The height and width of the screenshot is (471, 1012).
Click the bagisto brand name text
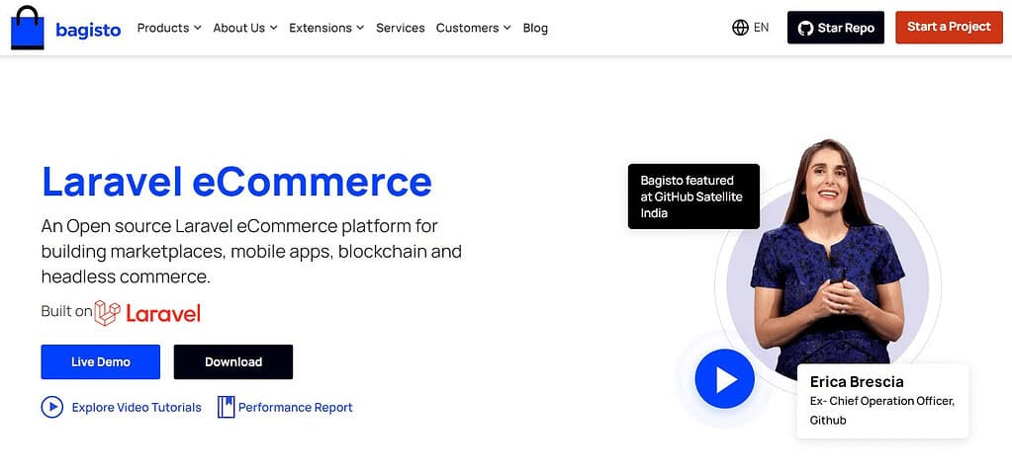pyautogui.click(x=88, y=30)
